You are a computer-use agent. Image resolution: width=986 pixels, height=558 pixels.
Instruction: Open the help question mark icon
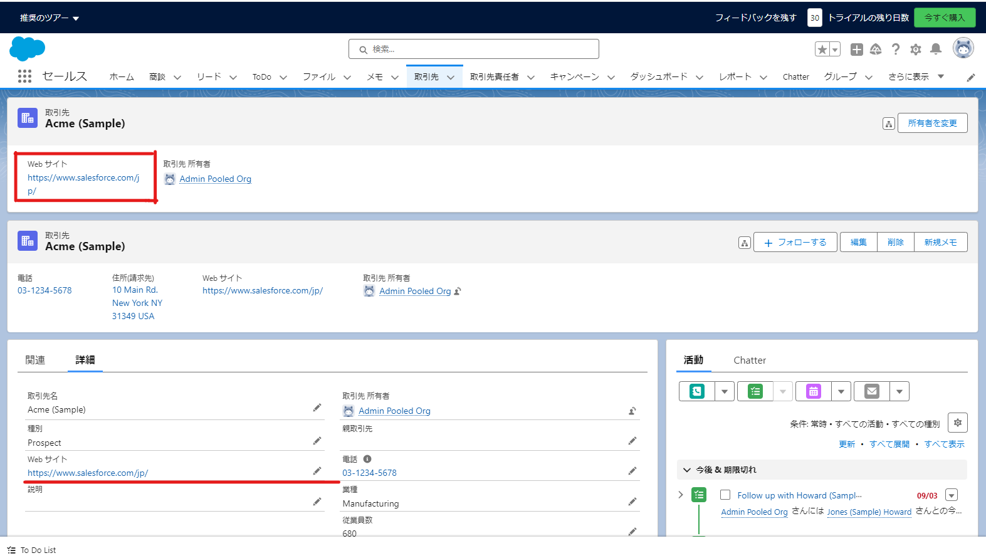[x=896, y=50]
